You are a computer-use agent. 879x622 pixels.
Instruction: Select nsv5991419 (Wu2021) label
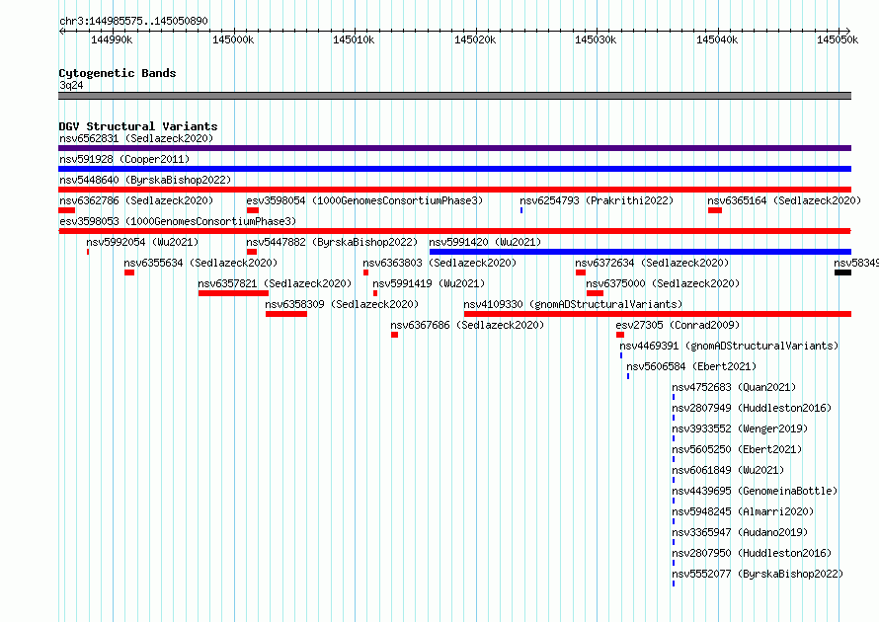[x=429, y=283]
